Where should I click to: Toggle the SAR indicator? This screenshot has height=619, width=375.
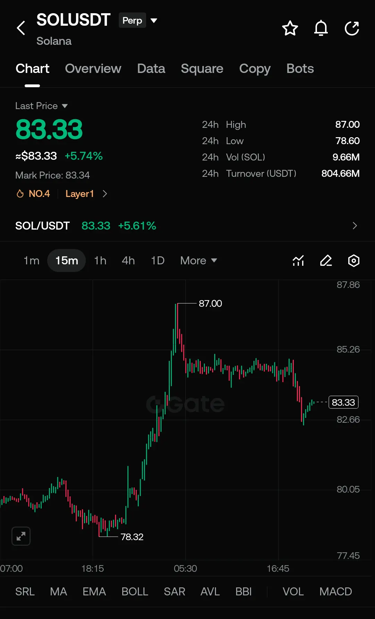click(x=174, y=592)
